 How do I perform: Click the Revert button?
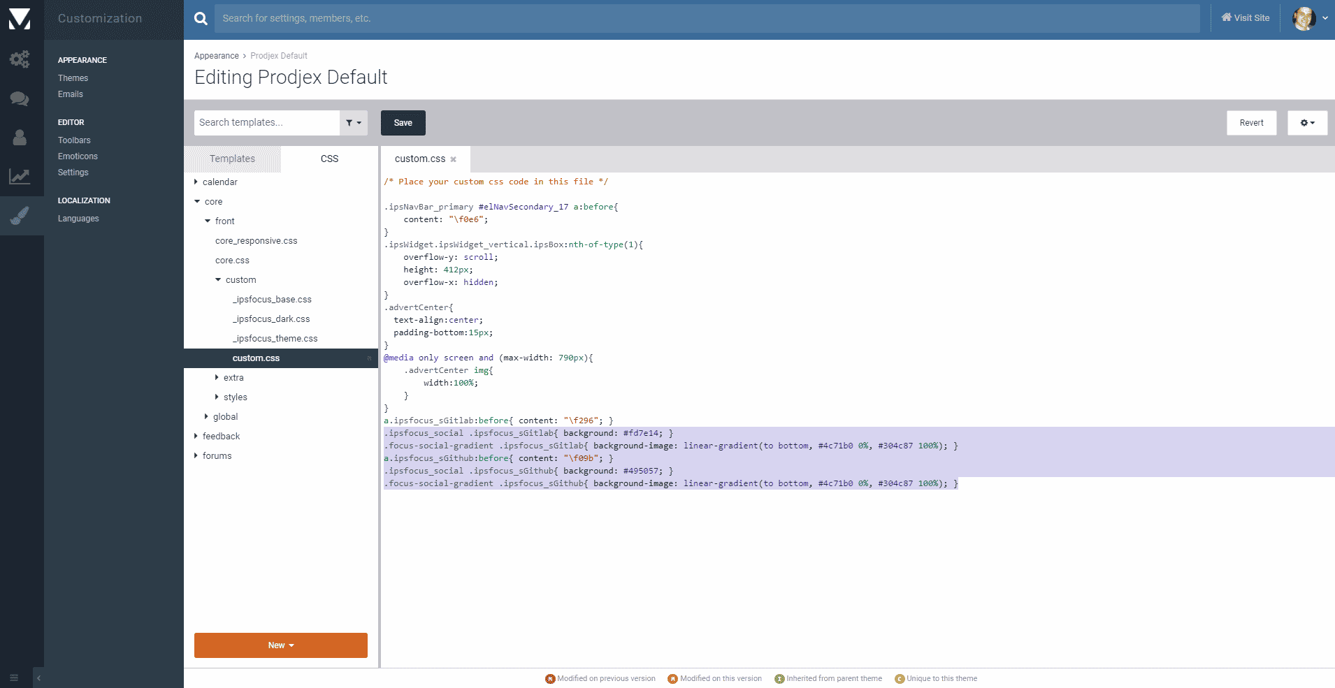(x=1251, y=123)
